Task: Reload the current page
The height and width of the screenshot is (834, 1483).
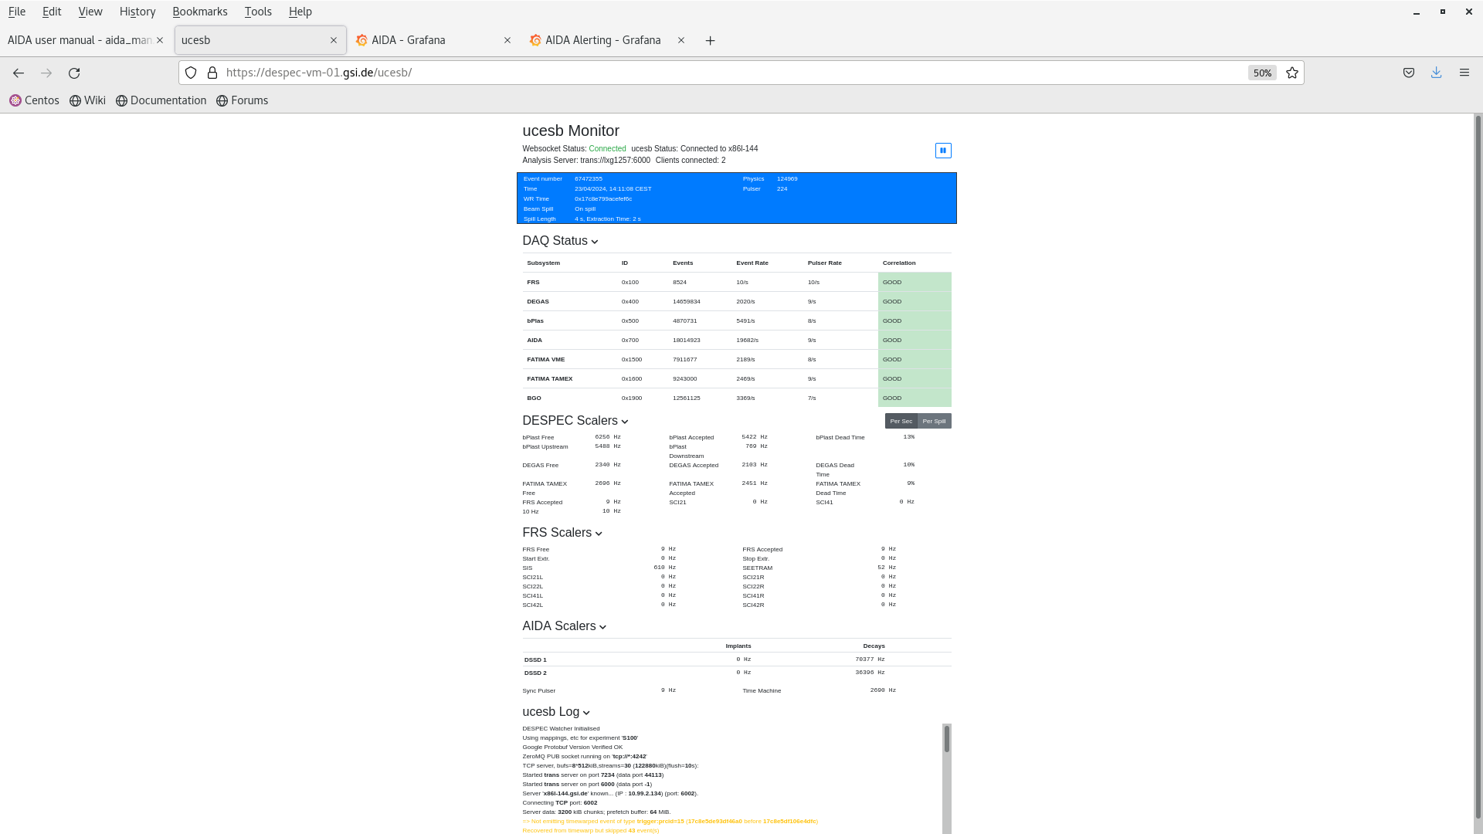Action: point(74,73)
